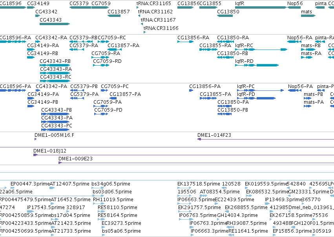Viewport: 334px width, 237px height.
Task: Select transcript CG43343-RB
Action: tap(55, 65)
